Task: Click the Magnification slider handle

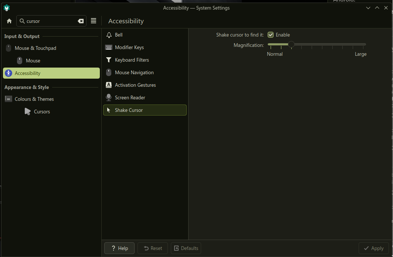Action: (291, 45)
